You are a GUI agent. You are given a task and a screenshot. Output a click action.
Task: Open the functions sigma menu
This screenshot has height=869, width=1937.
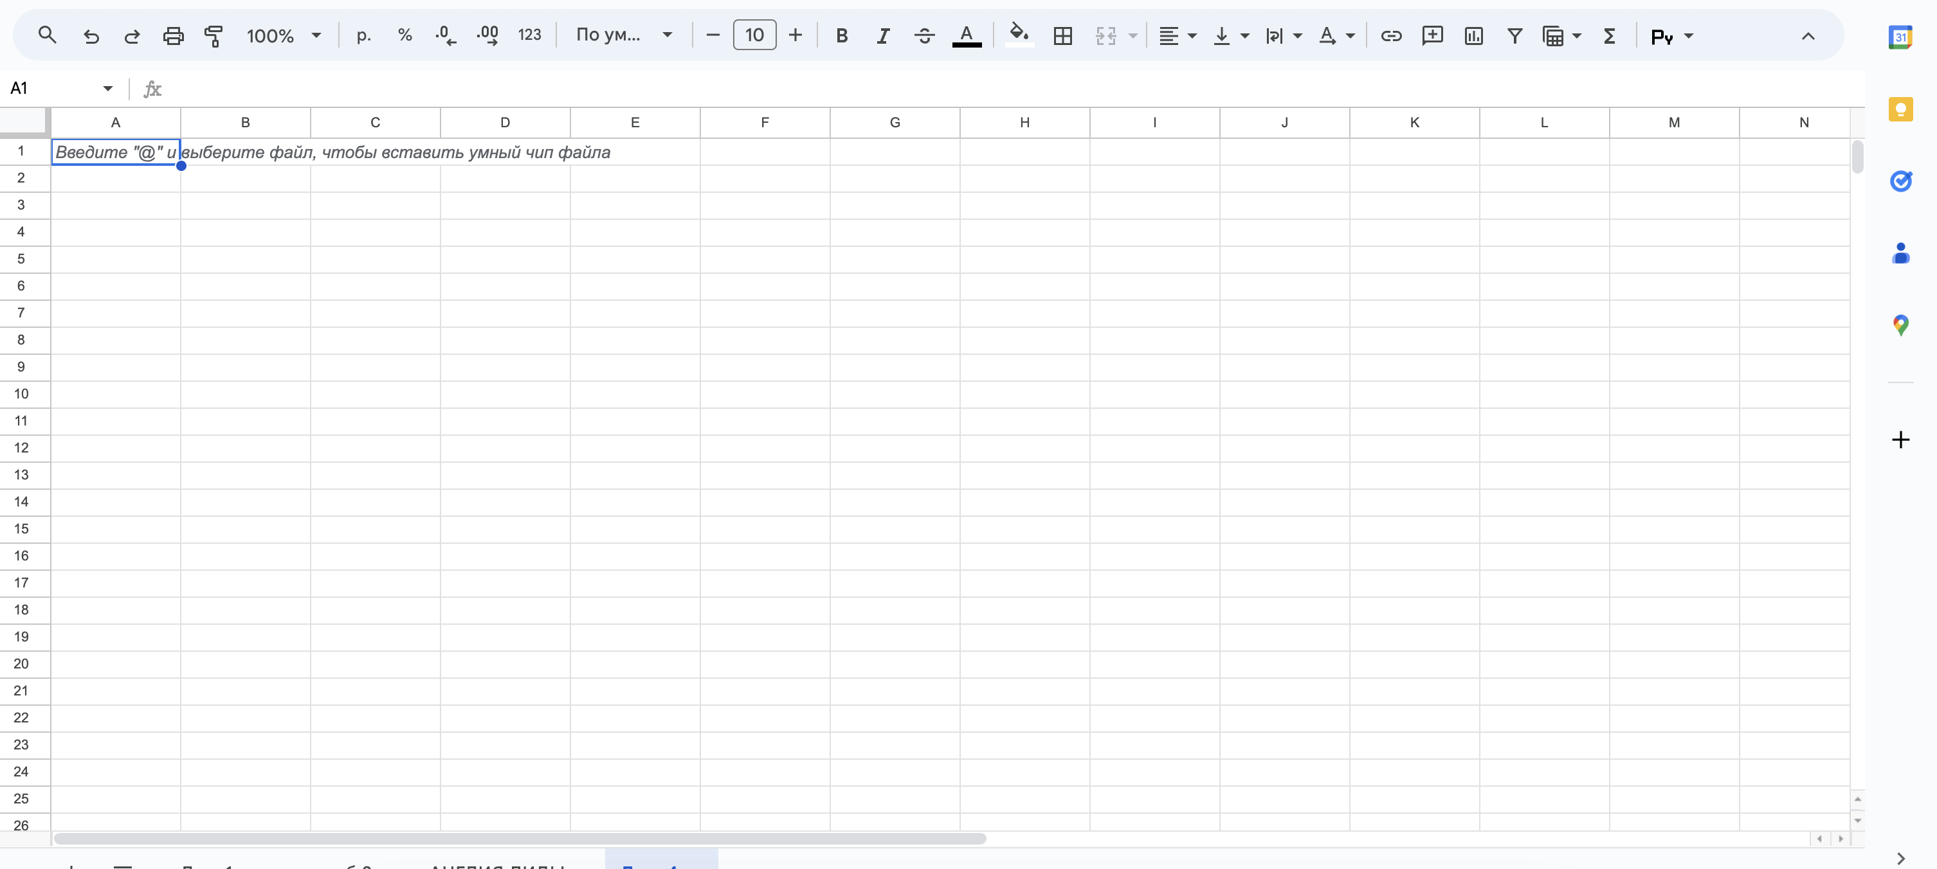[x=1608, y=35]
